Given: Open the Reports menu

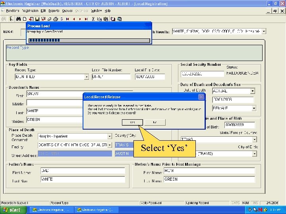Looking at the screenshot, I should pyautogui.click(x=54, y=11).
